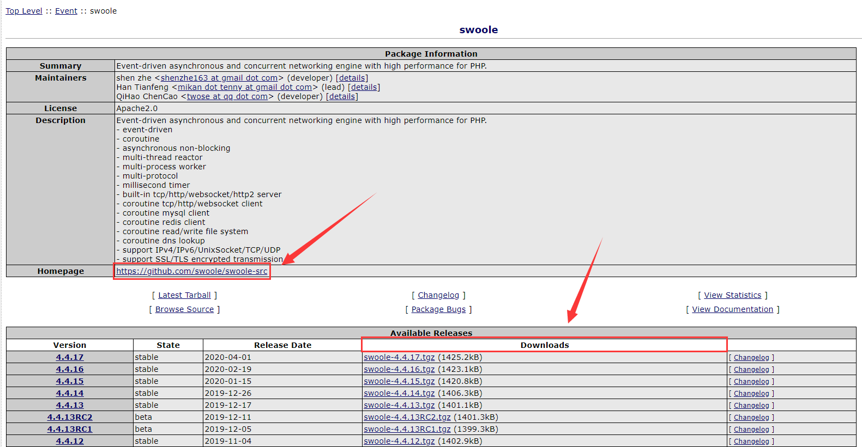
Task: Click shenzhe163 at gmail dot com email link
Action: [x=219, y=78]
